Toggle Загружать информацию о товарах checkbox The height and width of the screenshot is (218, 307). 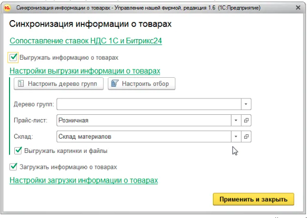[x=13, y=167]
